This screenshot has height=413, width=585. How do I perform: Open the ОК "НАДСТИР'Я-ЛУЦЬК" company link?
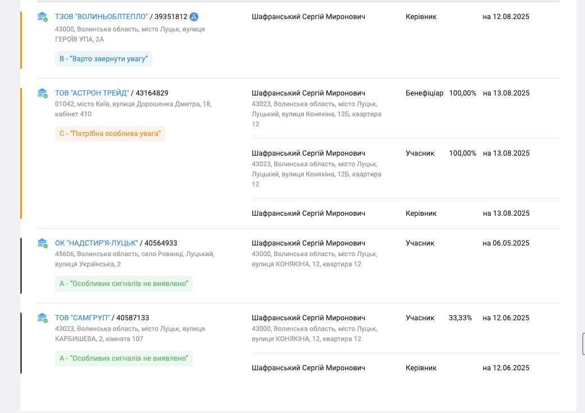click(96, 243)
